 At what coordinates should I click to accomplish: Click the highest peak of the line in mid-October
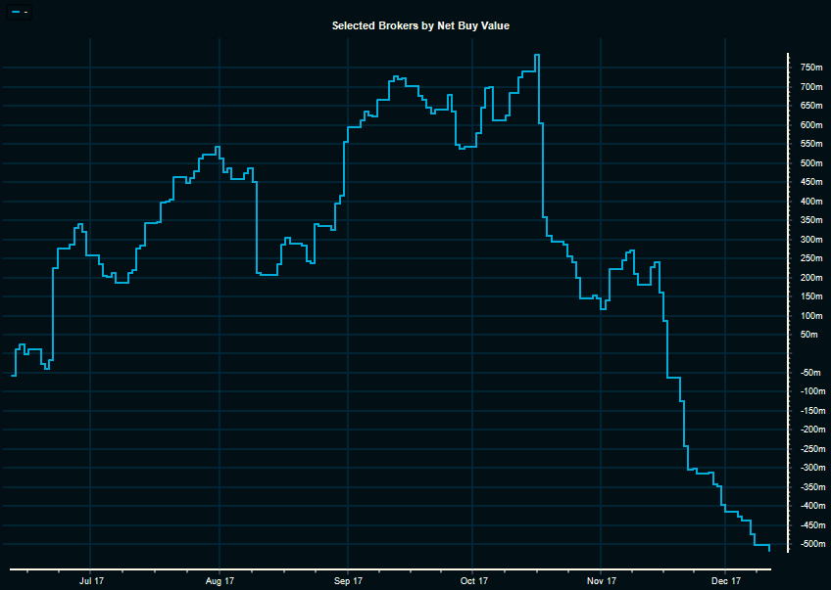(537, 55)
